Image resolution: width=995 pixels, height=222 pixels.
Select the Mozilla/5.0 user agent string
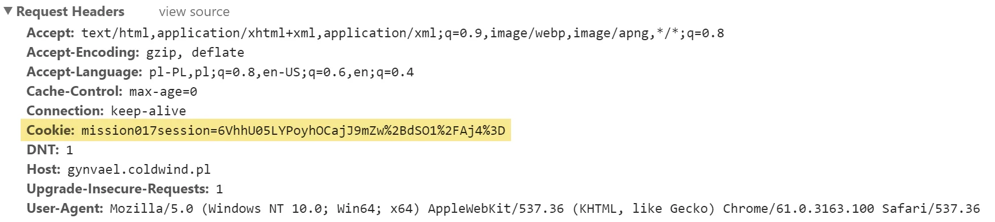coord(545,209)
